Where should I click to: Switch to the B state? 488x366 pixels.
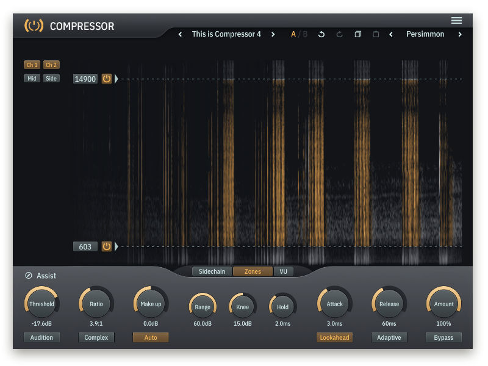305,34
